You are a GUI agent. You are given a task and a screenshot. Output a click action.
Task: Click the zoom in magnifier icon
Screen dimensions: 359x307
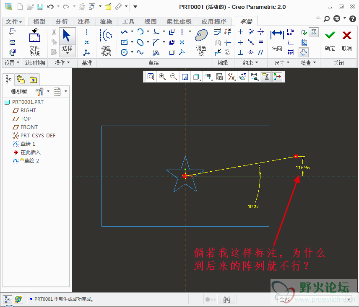(x=162, y=77)
